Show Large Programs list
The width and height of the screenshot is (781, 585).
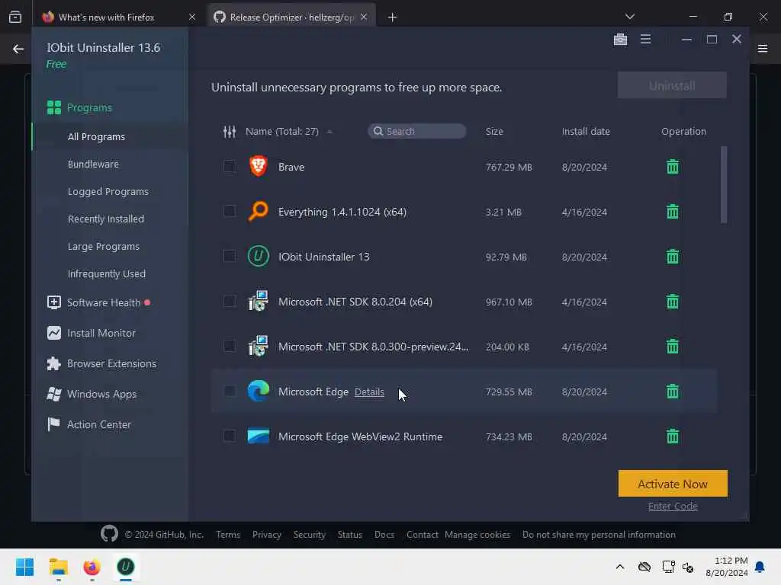point(104,246)
